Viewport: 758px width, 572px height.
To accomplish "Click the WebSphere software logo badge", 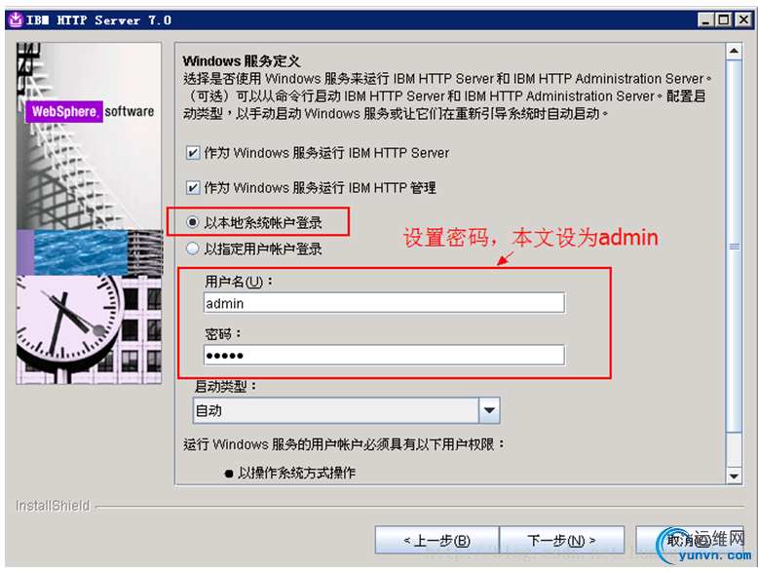I will click(x=90, y=112).
